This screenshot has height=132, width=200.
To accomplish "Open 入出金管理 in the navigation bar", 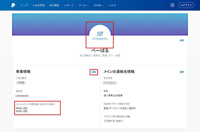I will click(x=38, y=5).
